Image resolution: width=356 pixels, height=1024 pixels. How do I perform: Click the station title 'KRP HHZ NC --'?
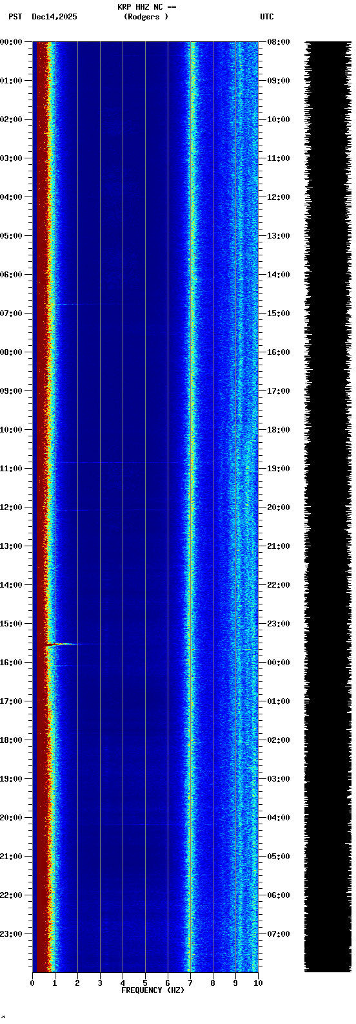146,7
